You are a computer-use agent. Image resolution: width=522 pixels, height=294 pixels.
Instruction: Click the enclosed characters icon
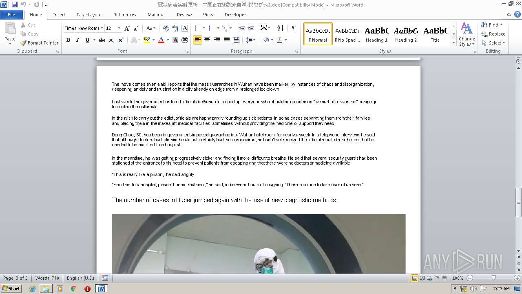(185, 40)
